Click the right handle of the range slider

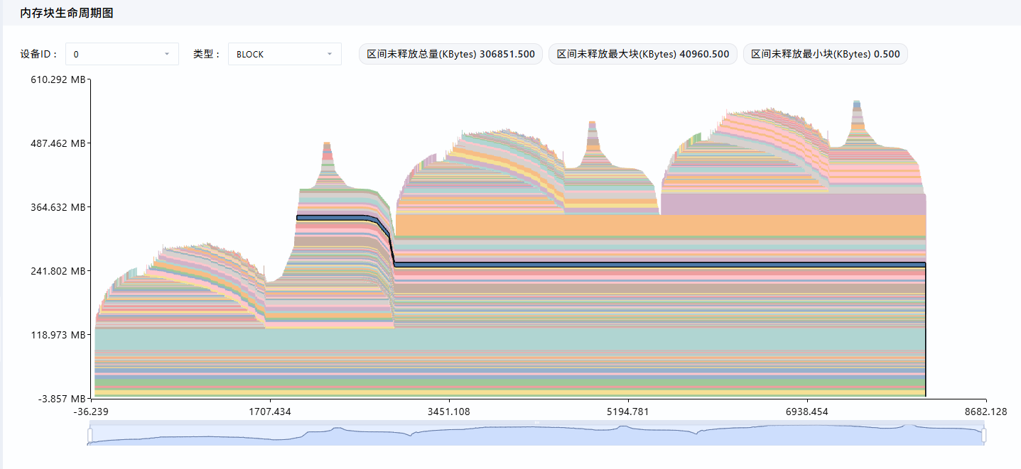point(984,435)
